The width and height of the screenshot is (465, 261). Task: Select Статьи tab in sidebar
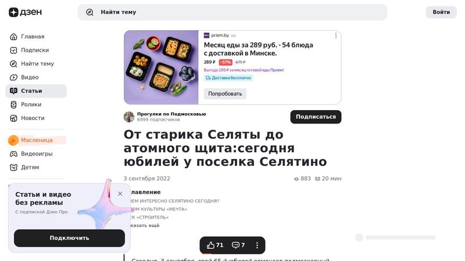[x=36, y=91]
